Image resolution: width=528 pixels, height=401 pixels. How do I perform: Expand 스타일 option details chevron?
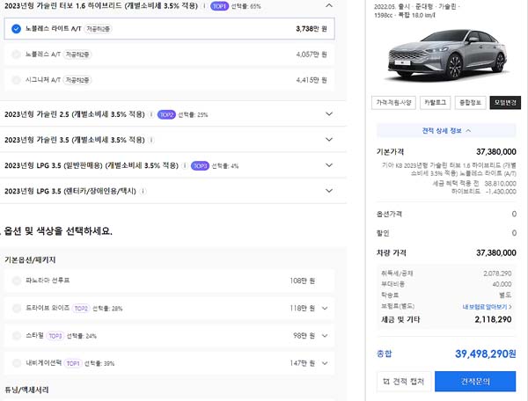tap(325, 336)
